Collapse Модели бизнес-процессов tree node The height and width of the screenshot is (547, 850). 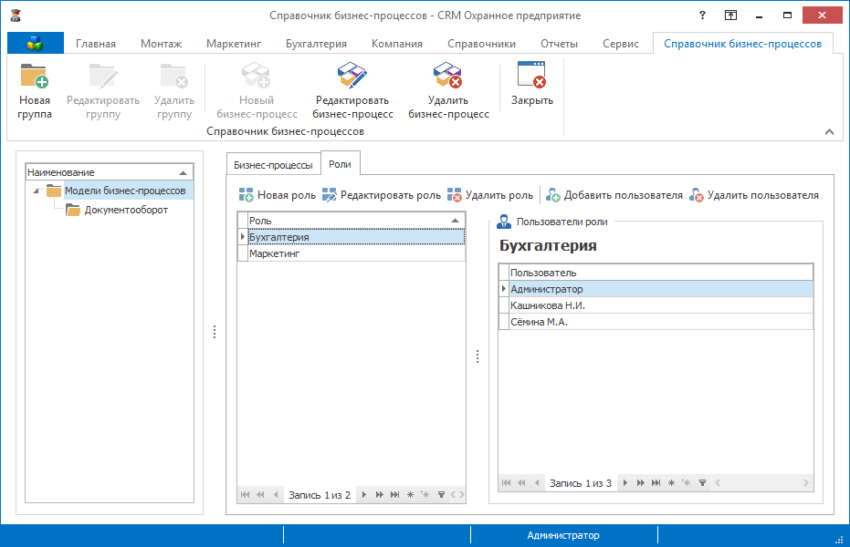(37, 191)
